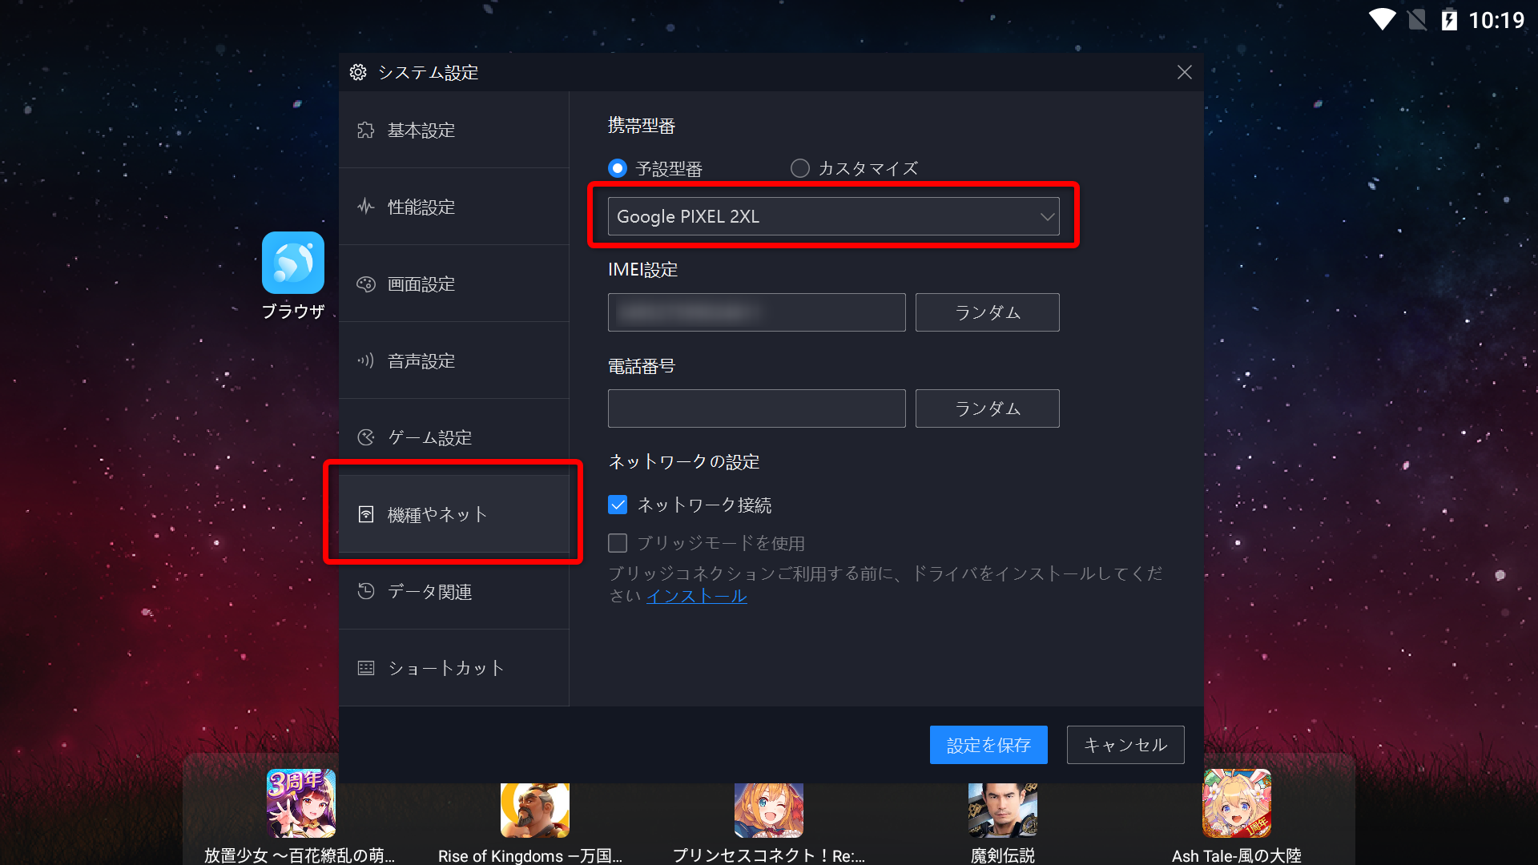1538x865 pixels.
Task: Focus the 電話番号 input field
Action: (x=756, y=408)
